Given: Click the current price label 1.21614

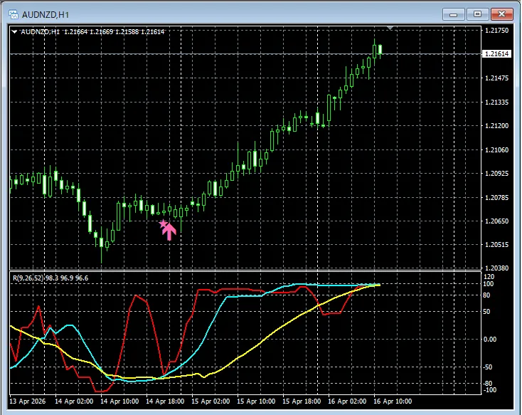Looking at the screenshot, I should click(x=496, y=54).
